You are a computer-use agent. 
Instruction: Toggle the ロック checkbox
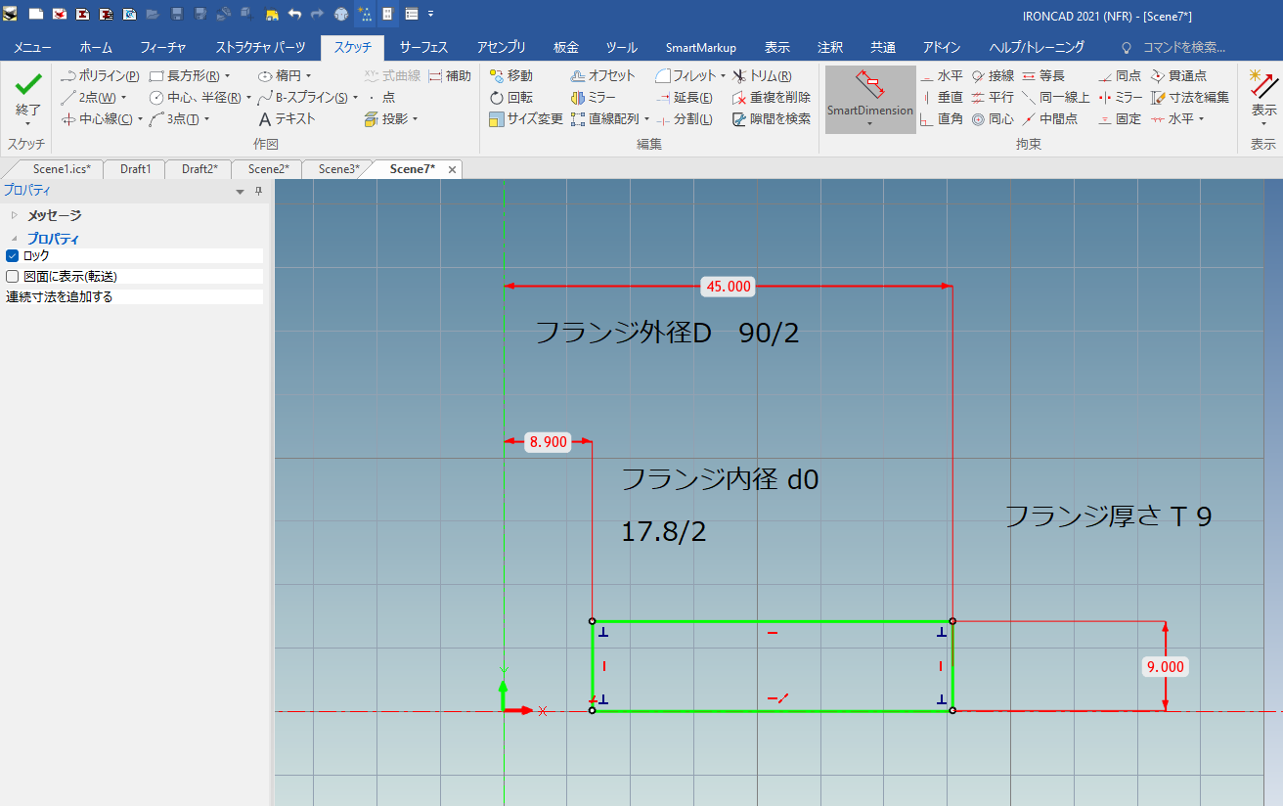(13, 255)
